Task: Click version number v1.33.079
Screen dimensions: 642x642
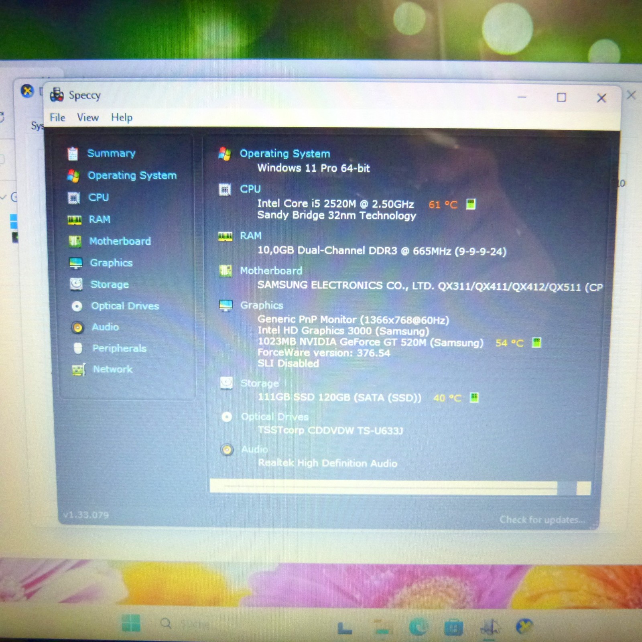Action: coord(86,515)
